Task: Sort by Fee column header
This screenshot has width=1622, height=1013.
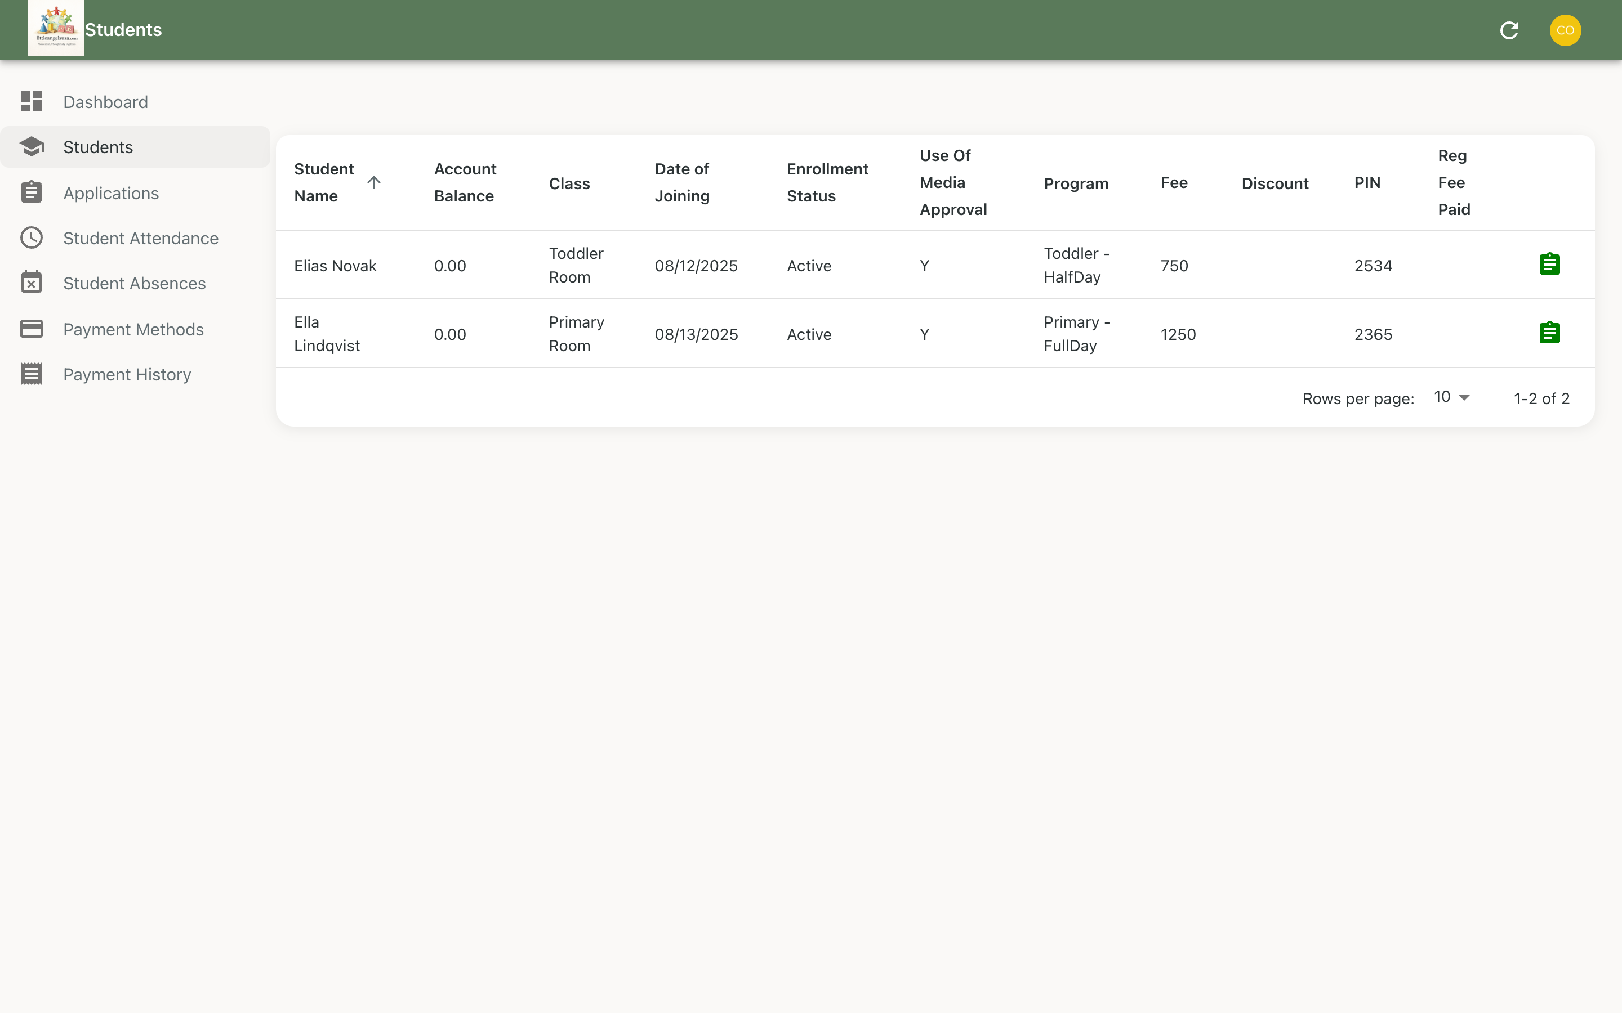Action: point(1174,182)
